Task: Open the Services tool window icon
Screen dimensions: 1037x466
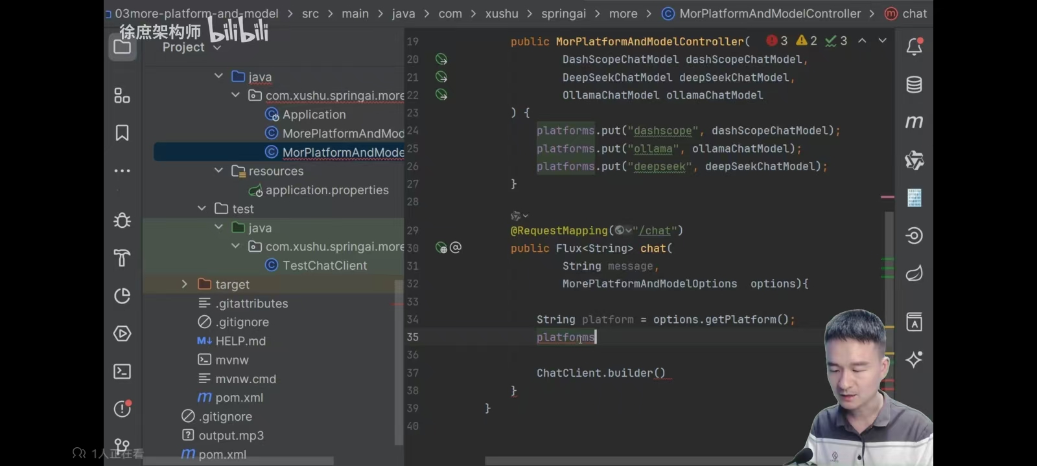Action: (x=122, y=333)
